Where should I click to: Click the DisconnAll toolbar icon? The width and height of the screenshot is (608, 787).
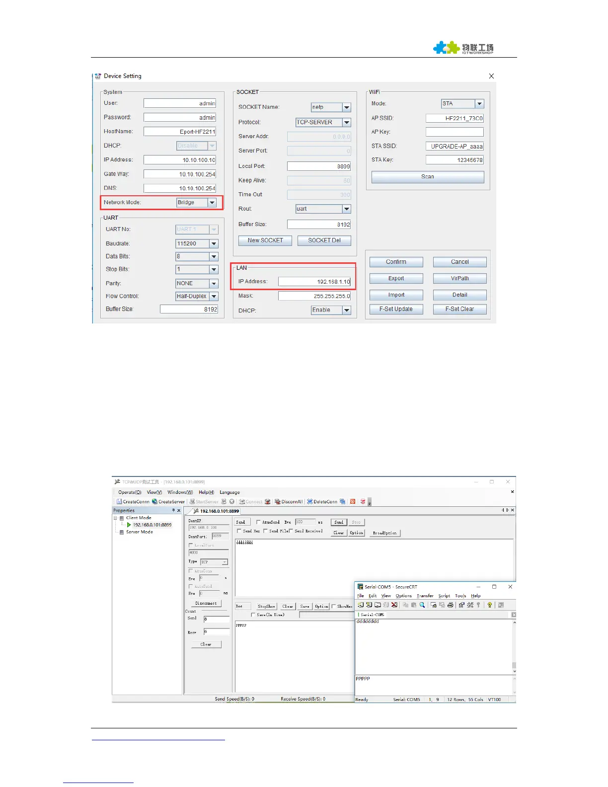coord(278,501)
